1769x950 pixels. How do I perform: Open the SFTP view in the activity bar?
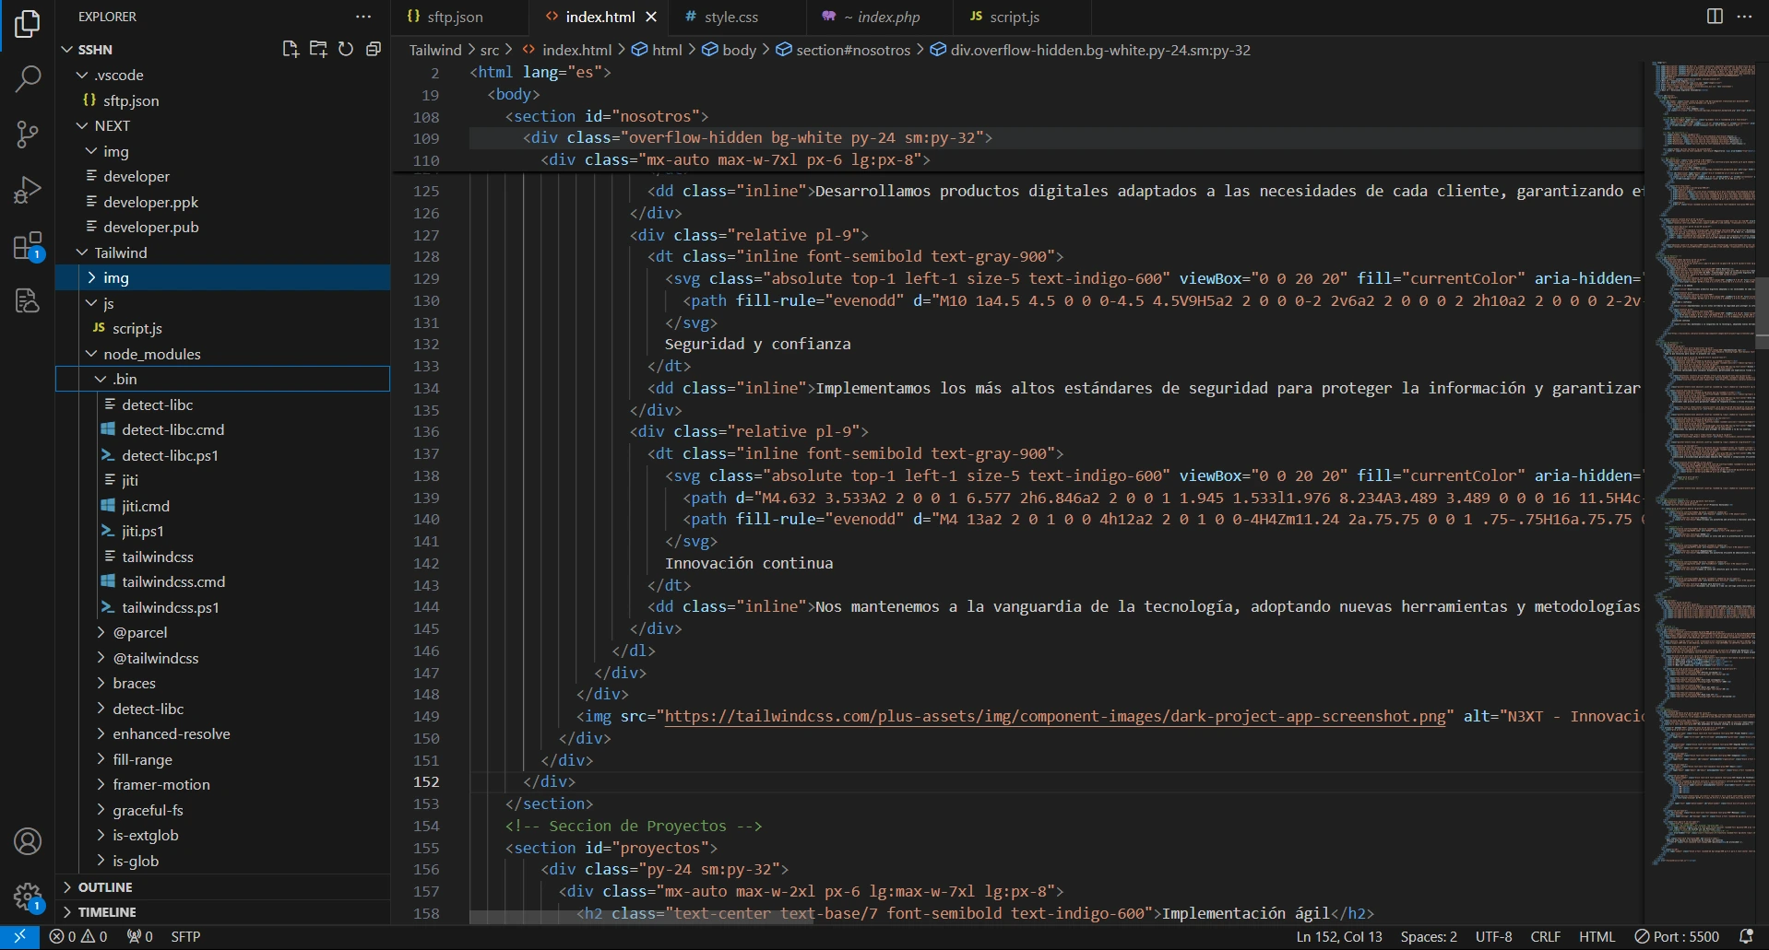click(x=28, y=300)
